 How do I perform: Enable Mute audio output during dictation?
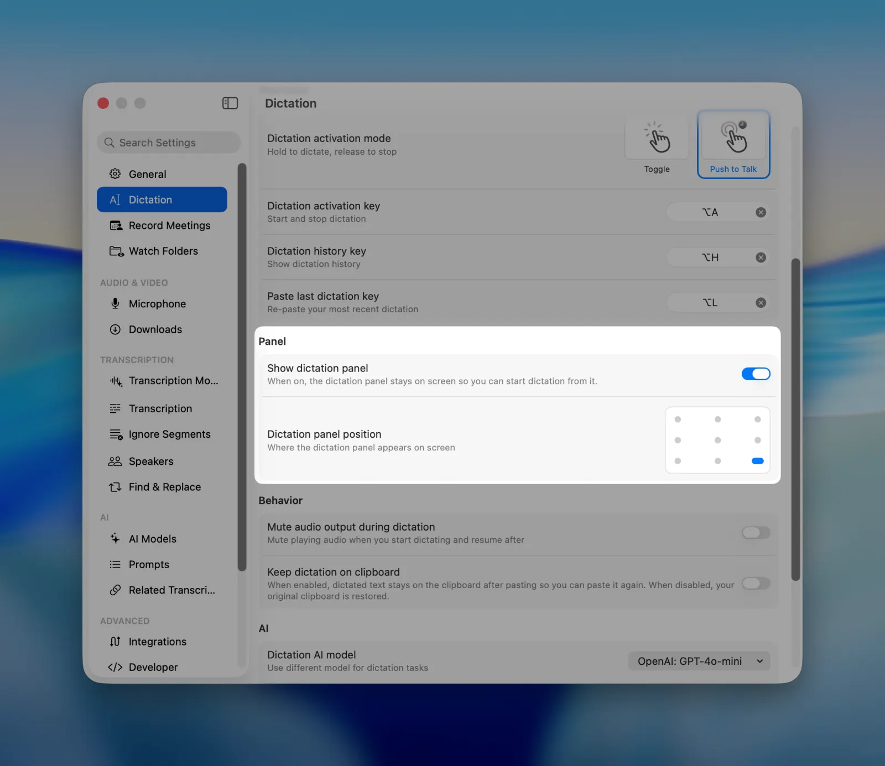tap(756, 533)
